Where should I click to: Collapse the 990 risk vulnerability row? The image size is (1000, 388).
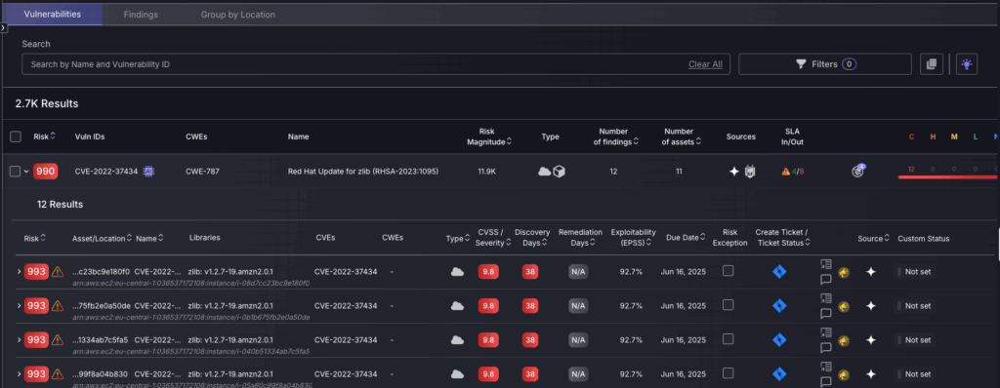click(26, 172)
